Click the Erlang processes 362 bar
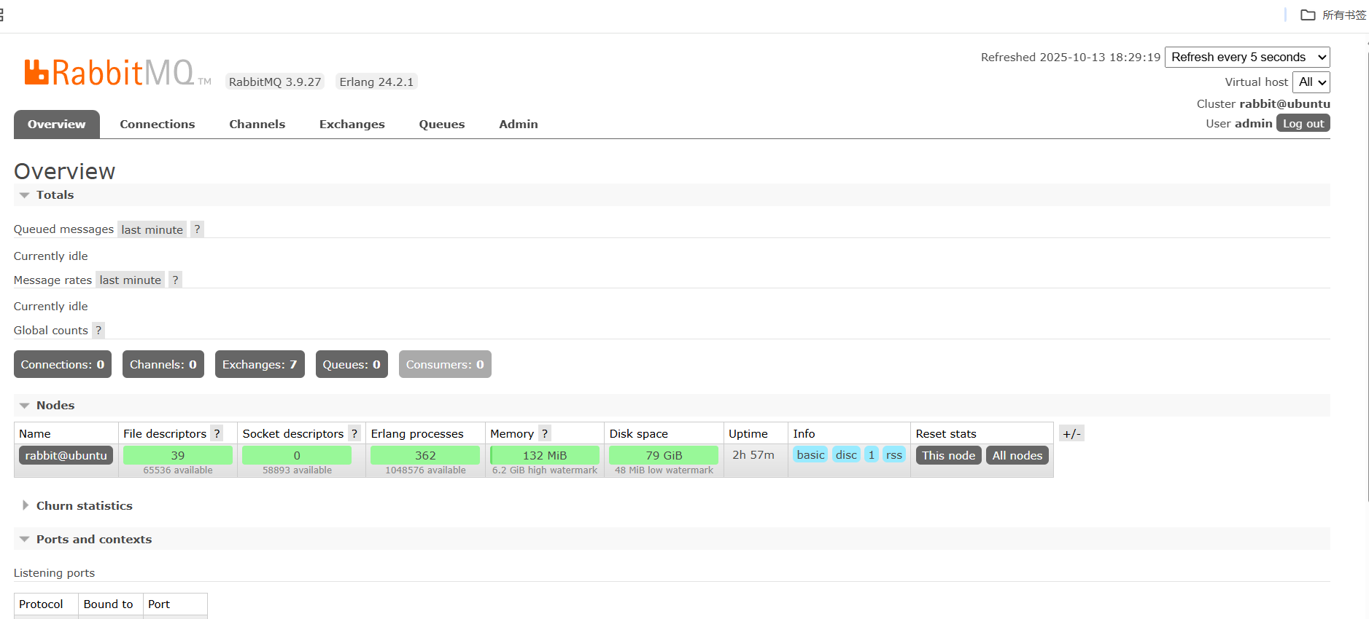Image resolution: width=1369 pixels, height=619 pixels. coord(425,455)
